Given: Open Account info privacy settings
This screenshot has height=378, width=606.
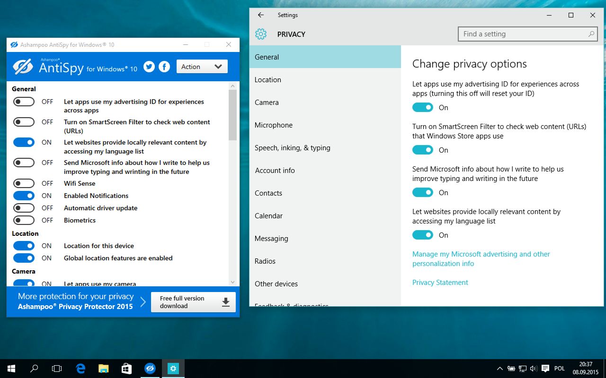Looking at the screenshot, I should 325,171.
